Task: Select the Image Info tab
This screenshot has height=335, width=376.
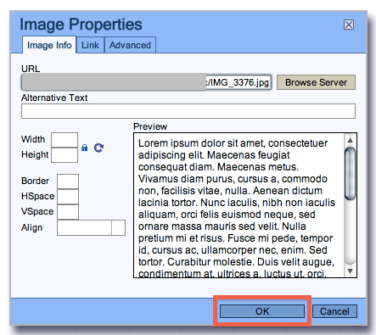Action: tap(49, 45)
